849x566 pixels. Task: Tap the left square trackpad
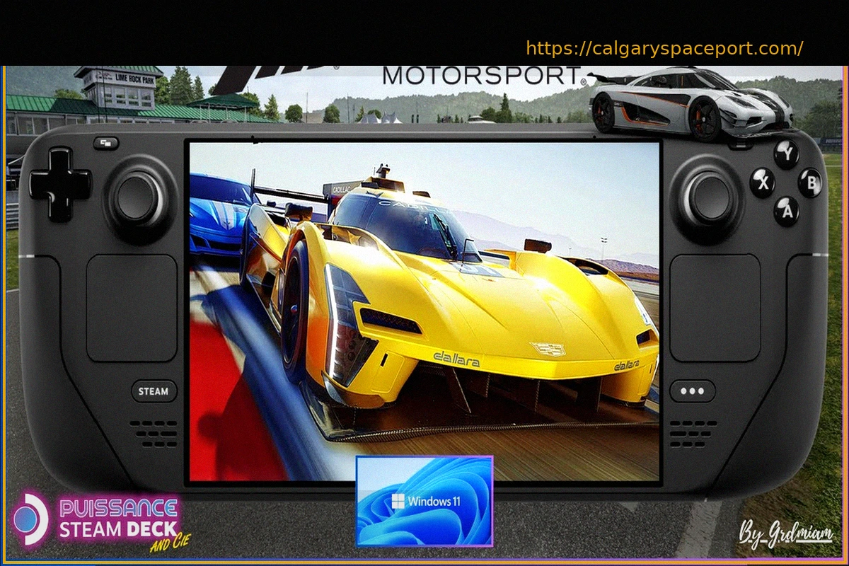click(132, 308)
